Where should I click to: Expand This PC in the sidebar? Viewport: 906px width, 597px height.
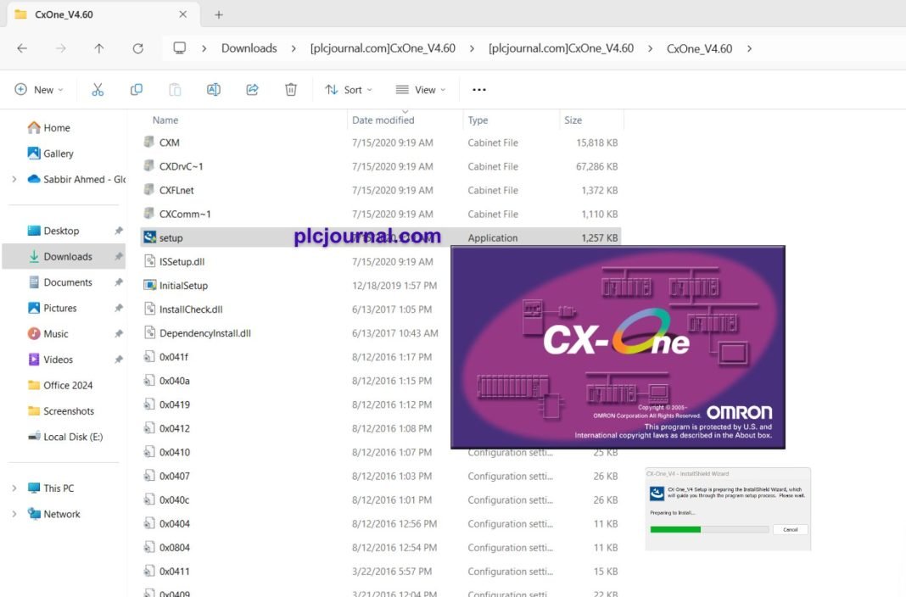[15, 488]
